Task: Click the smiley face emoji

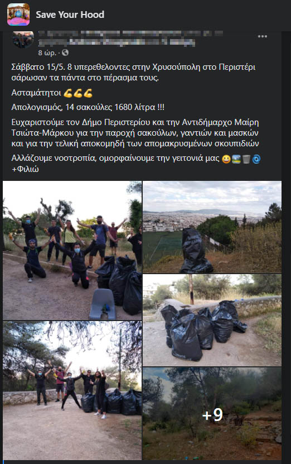Action: point(226,159)
